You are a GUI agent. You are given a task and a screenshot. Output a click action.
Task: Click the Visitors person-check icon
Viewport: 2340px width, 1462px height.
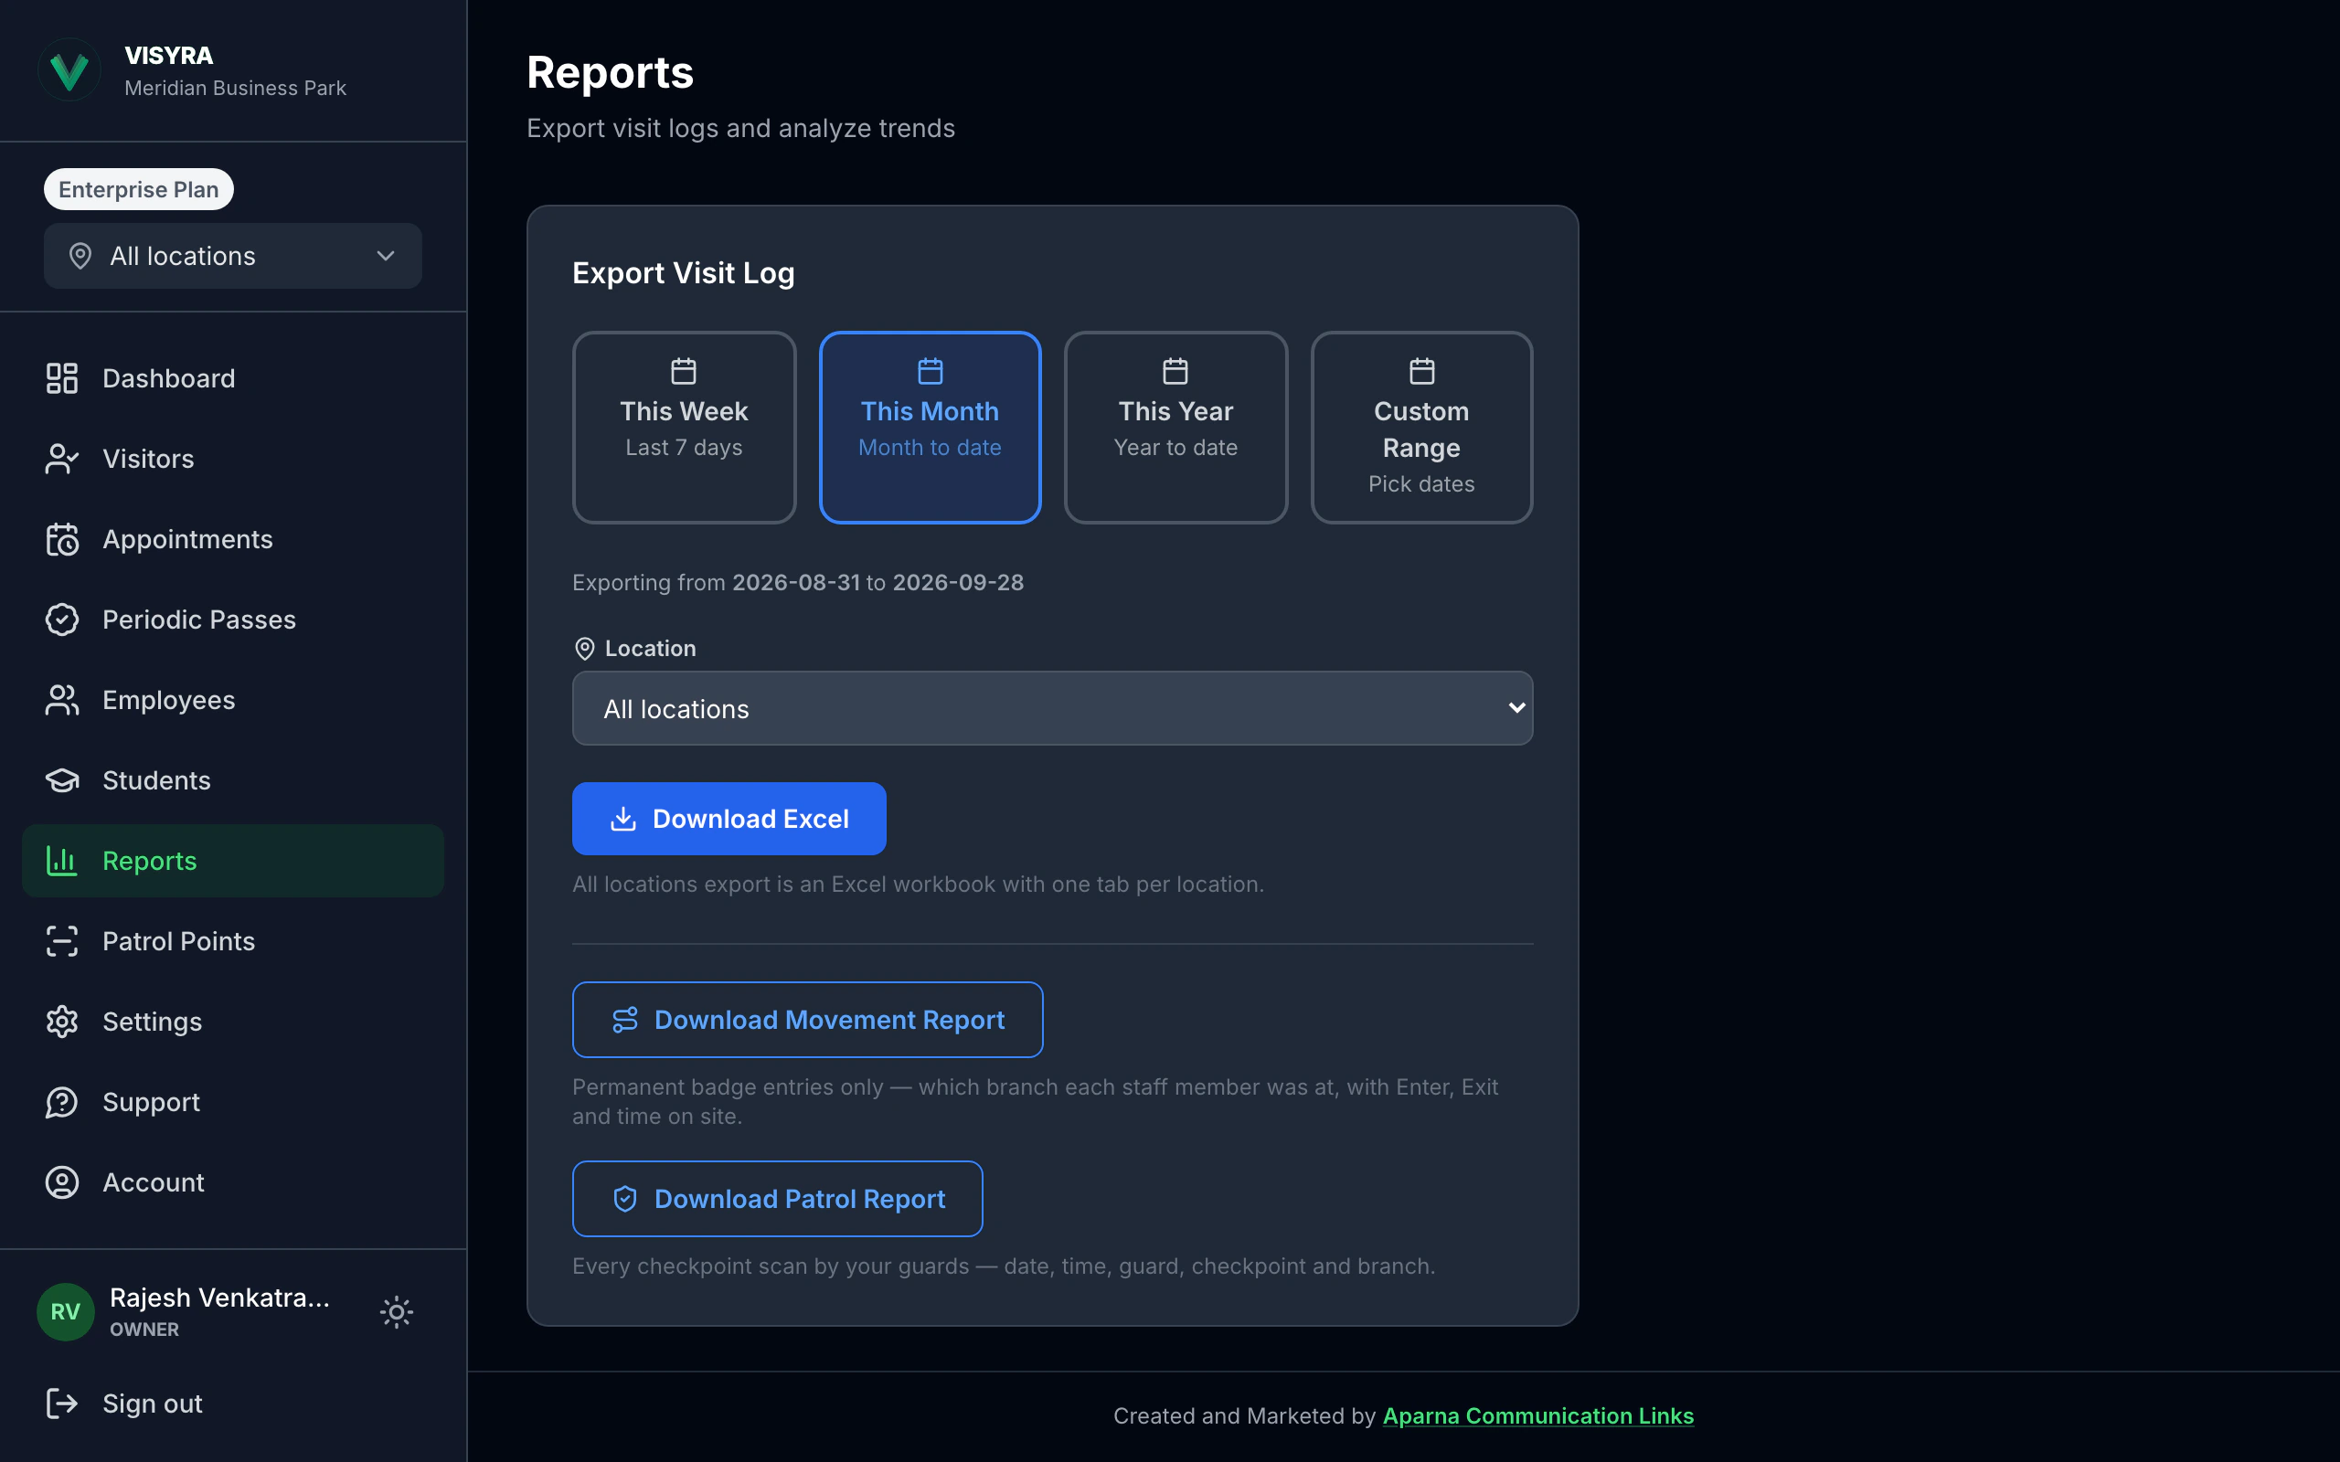[62, 459]
